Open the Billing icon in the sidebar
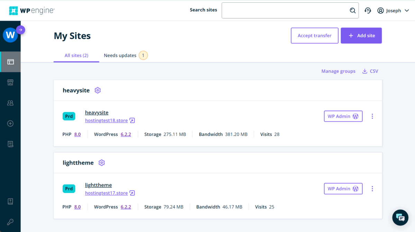Image resolution: width=415 pixels, height=232 pixels. pos(10,144)
